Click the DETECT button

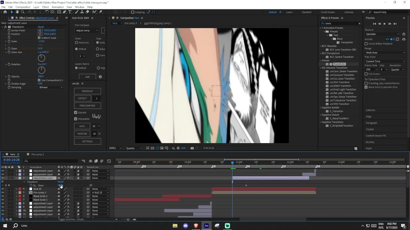[83, 98]
